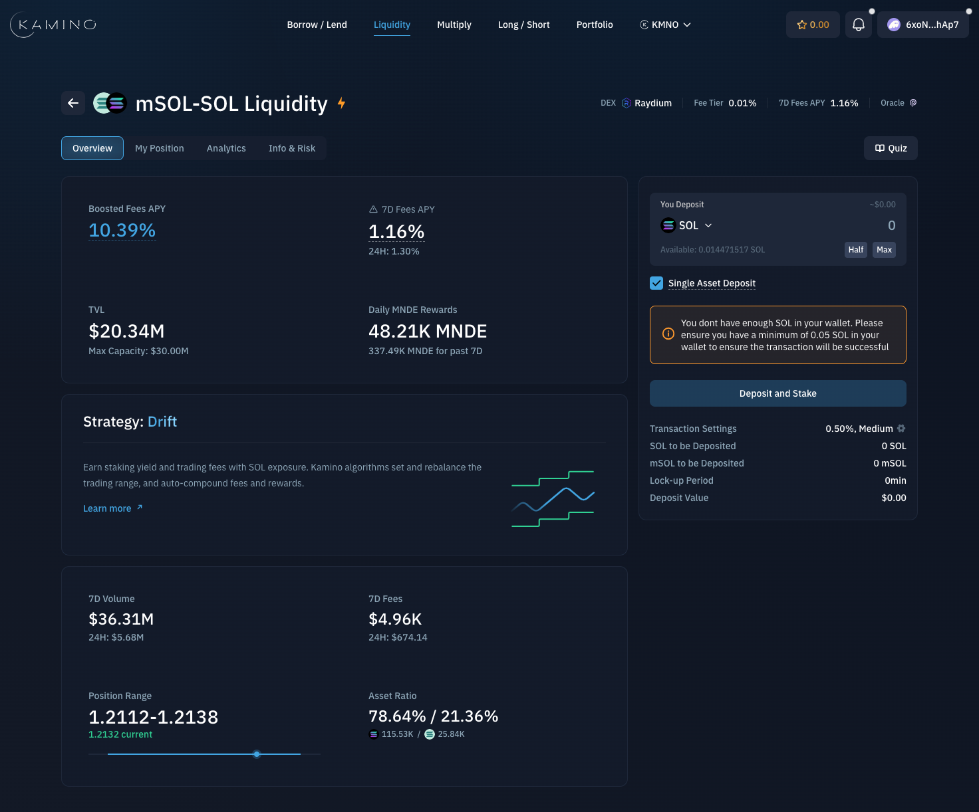Click the points balance 0.00 button

pos(813,25)
